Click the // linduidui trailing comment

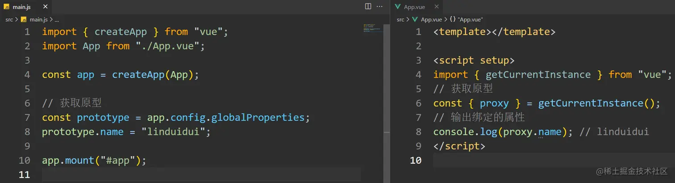[614, 132]
